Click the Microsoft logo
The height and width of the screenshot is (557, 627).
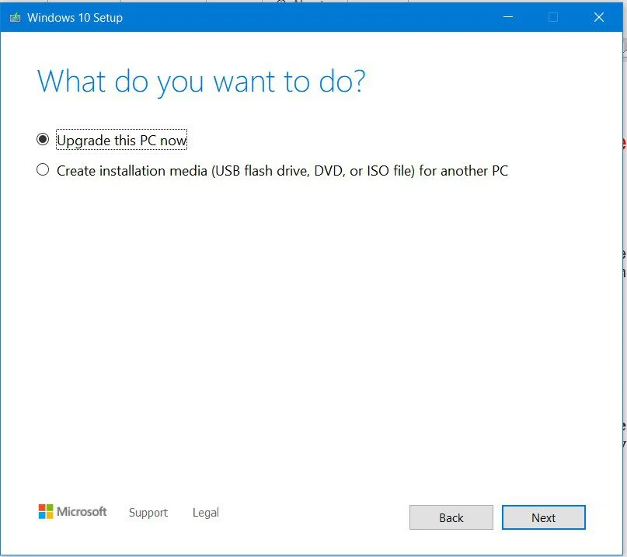(72, 511)
